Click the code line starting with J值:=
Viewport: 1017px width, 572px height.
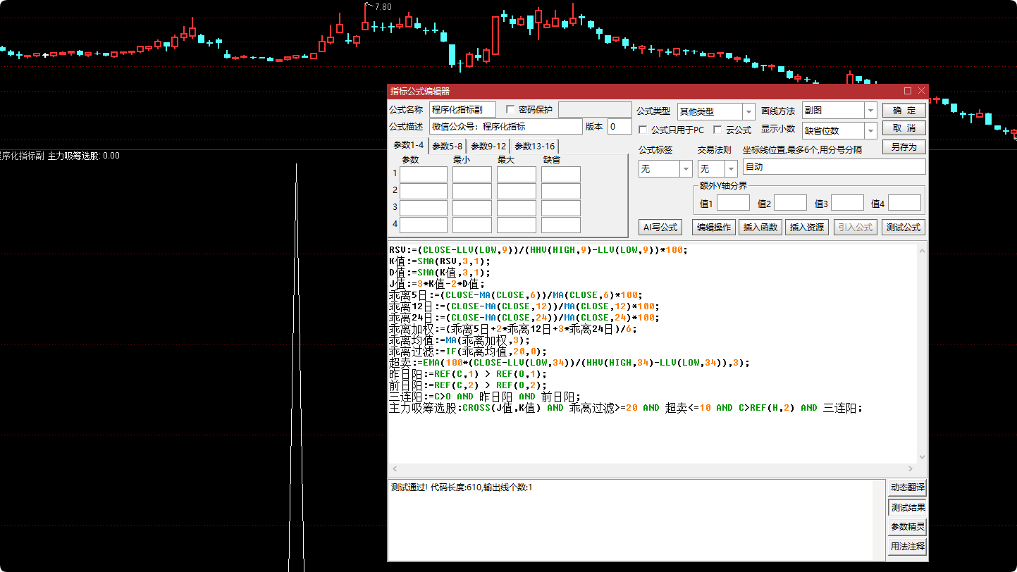coord(437,284)
